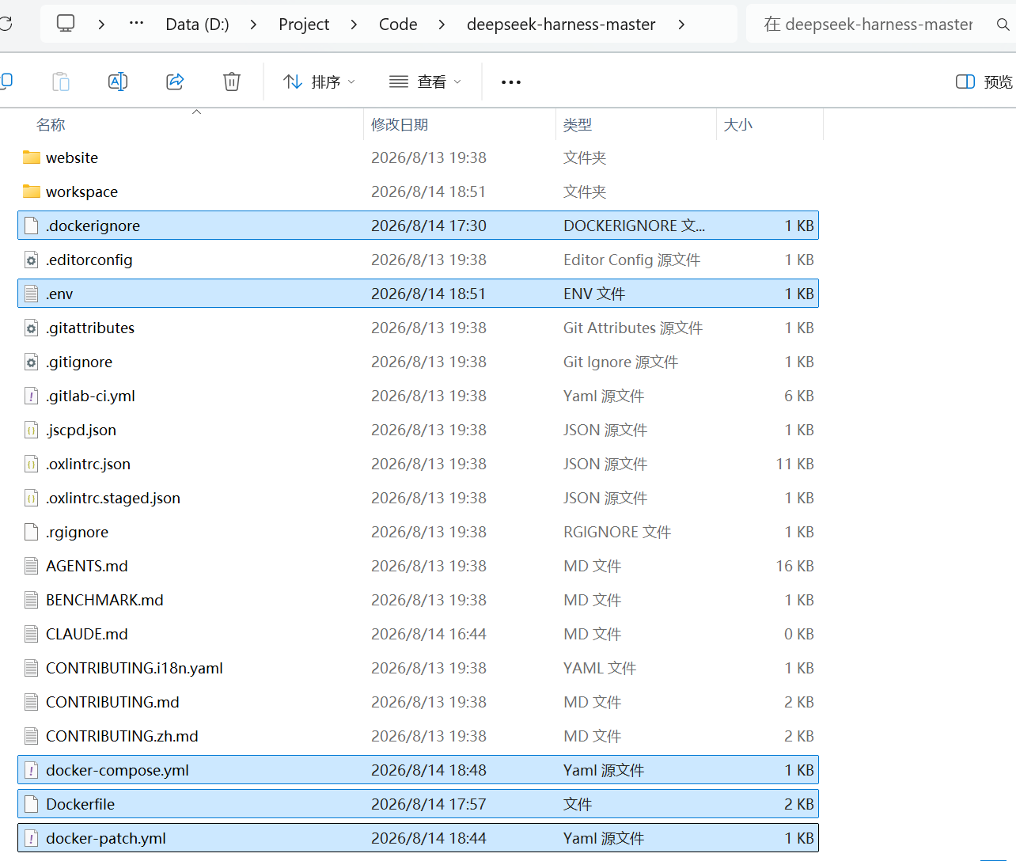Click the .gitignore file icon
The width and height of the screenshot is (1016, 861).
point(32,362)
